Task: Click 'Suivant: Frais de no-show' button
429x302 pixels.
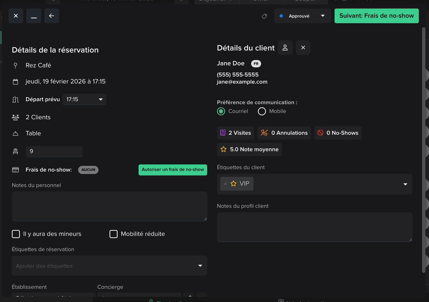Action: (x=376, y=16)
